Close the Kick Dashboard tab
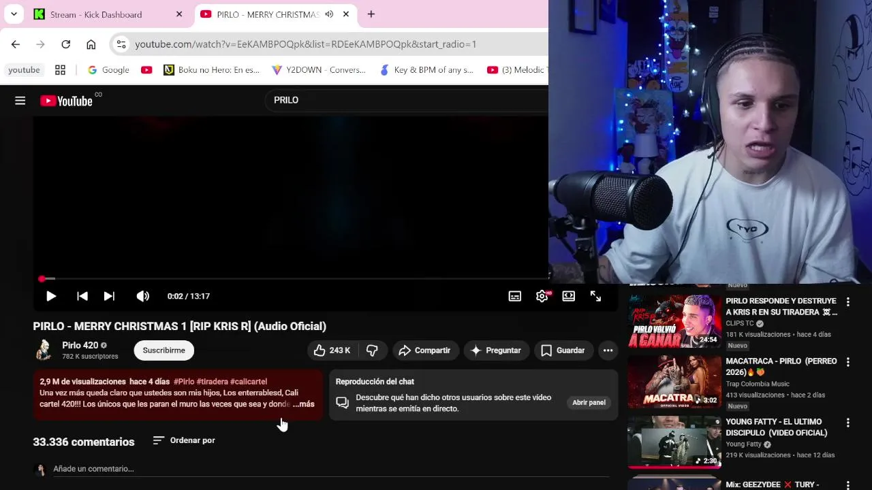 (179, 14)
